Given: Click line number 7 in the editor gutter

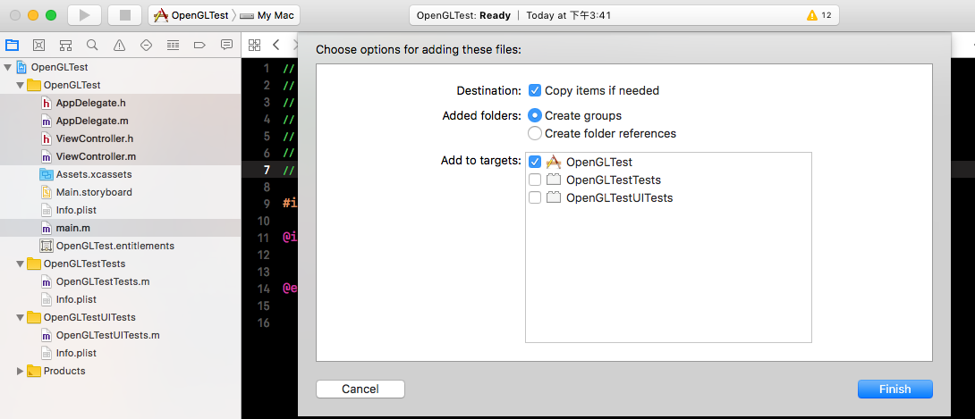Looking at the screenshot, I should (x=267, y=170).
